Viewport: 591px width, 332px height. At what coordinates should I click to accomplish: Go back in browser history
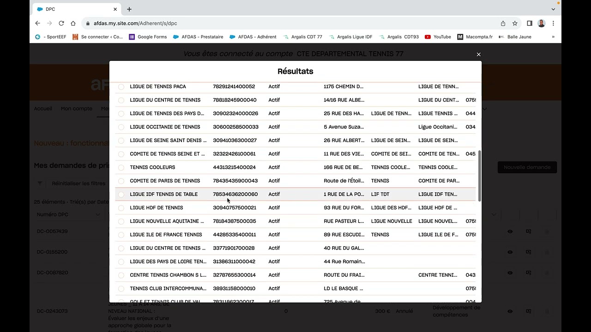pyautogui.click(x=38, y=23)
